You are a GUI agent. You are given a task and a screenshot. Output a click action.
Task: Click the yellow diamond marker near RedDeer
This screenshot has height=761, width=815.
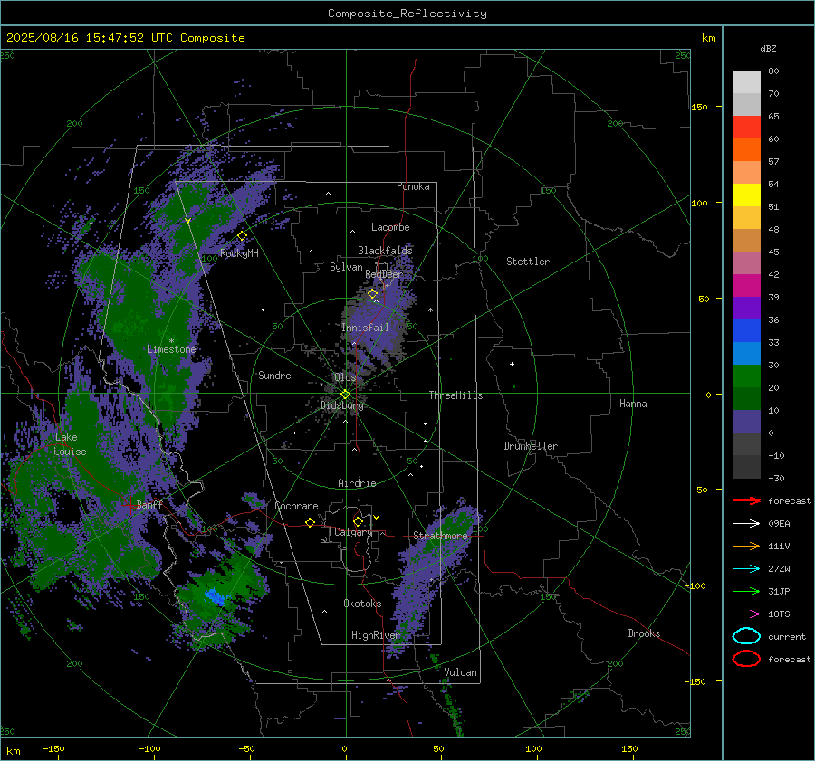(373, 294)
